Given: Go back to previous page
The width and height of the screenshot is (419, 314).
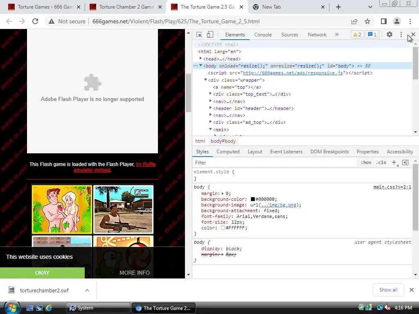Looking at the screenshot, I should coord(9,21).
